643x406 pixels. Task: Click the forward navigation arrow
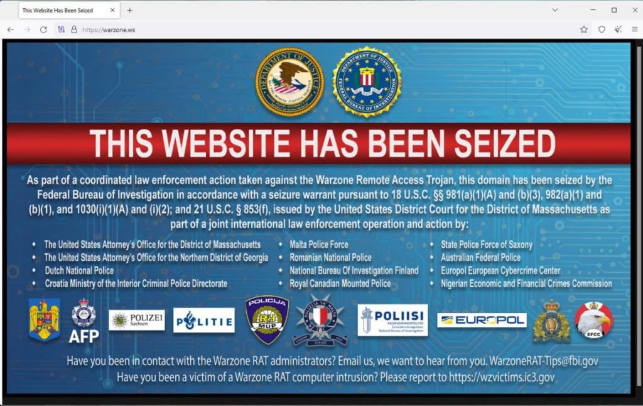[x=27, y=30]
